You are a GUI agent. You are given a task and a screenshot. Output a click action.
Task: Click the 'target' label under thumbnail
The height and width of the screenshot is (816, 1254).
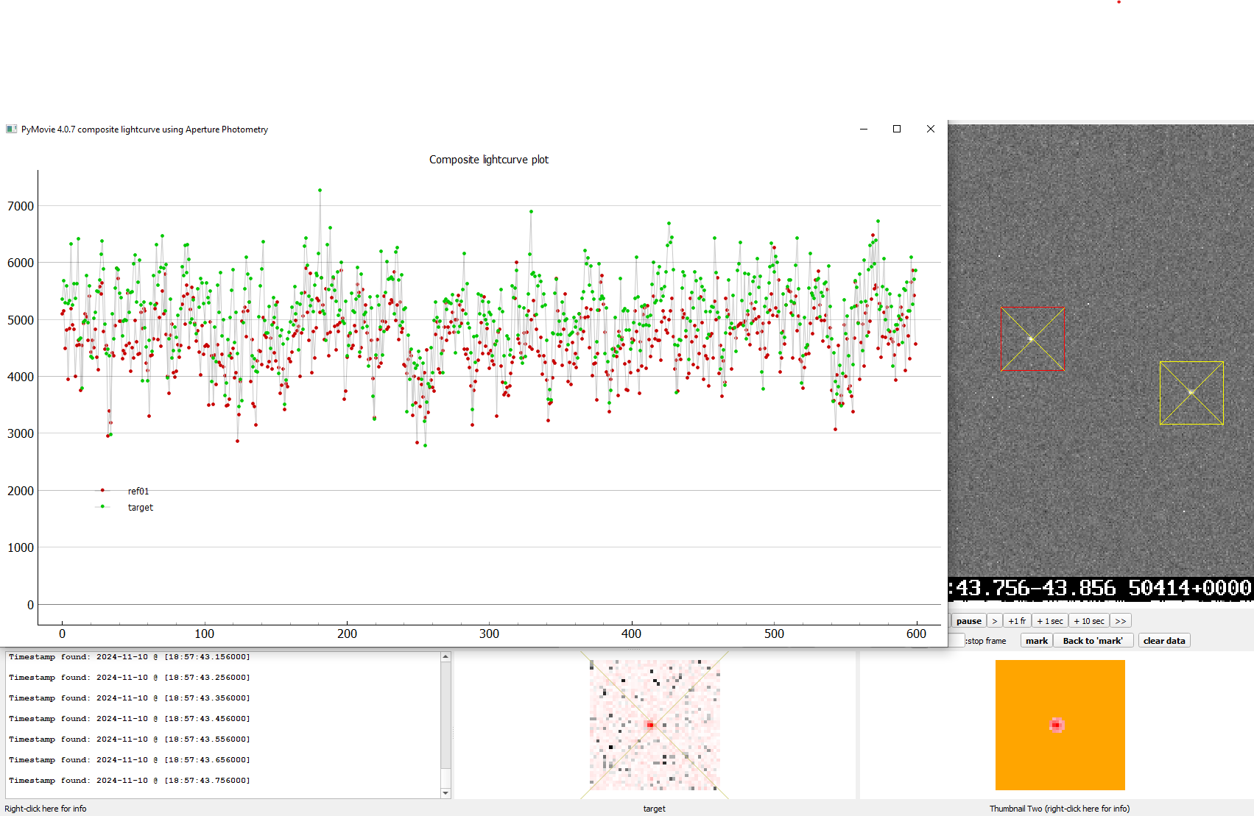pyautogui.click(x=654, y=809)
